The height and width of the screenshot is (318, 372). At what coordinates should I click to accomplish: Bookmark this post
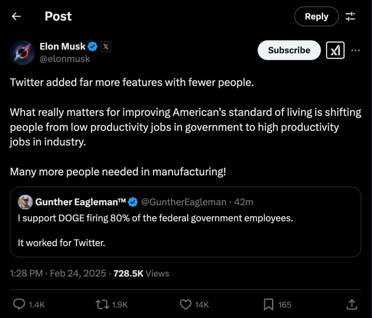268,305
